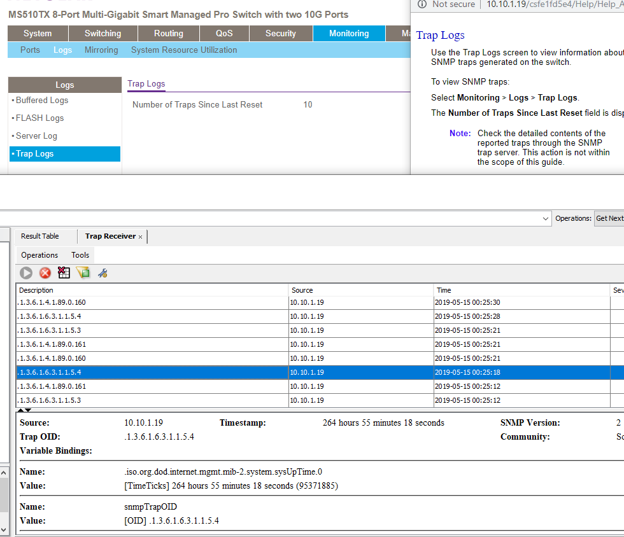Sort traps by Source column header

click(x=361, y=290)
